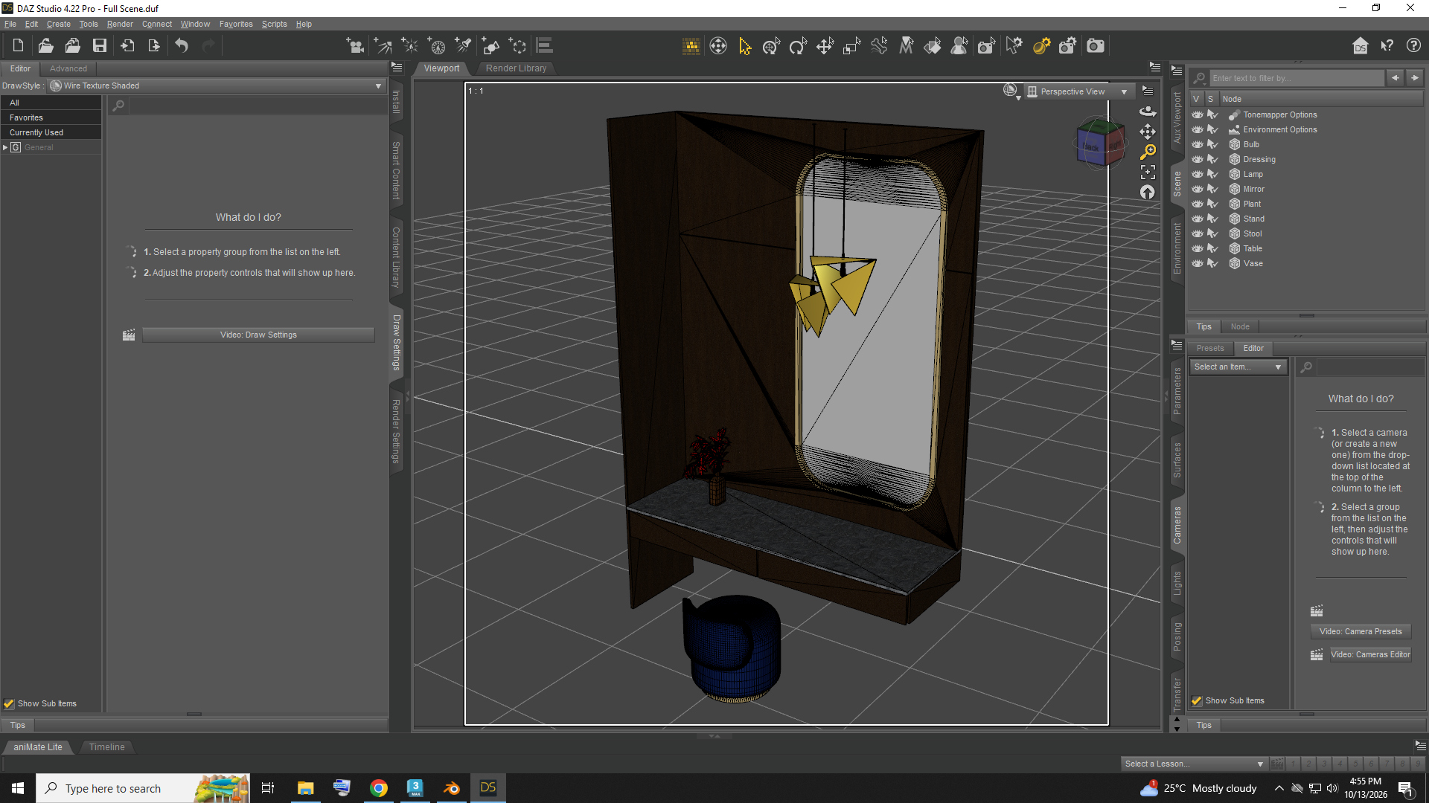Screen dimensions: 1429x803
Task: Hide the Stool node eye icon
Action: (1197, 233)
